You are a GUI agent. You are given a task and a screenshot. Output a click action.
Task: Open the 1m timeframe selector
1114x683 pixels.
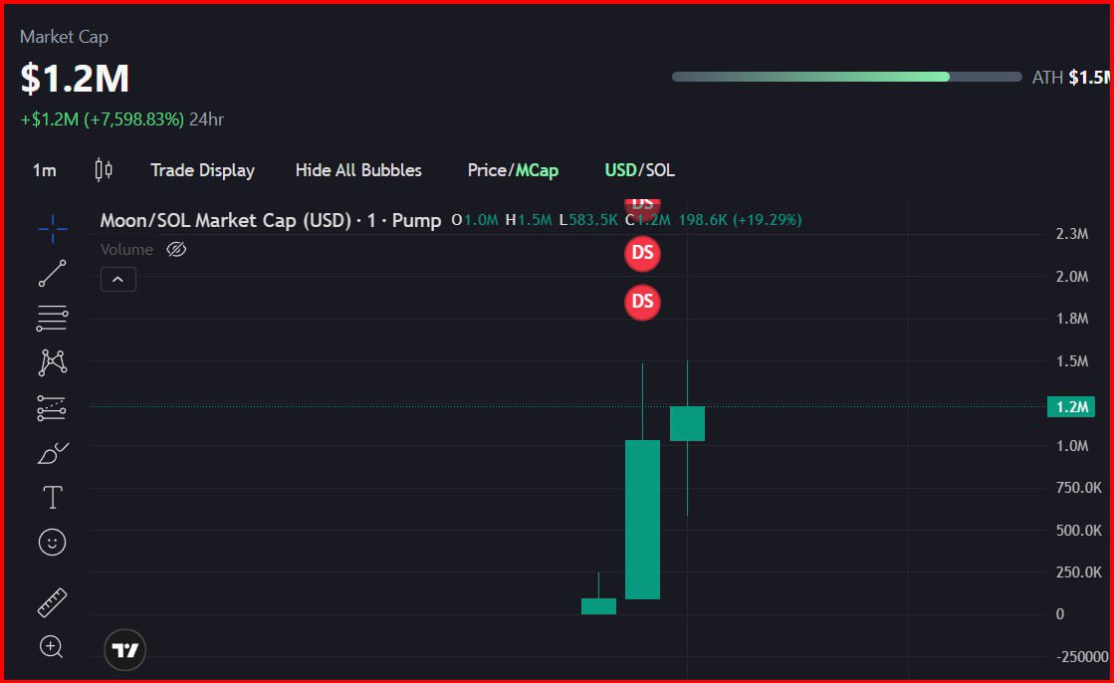click(44, 170)
